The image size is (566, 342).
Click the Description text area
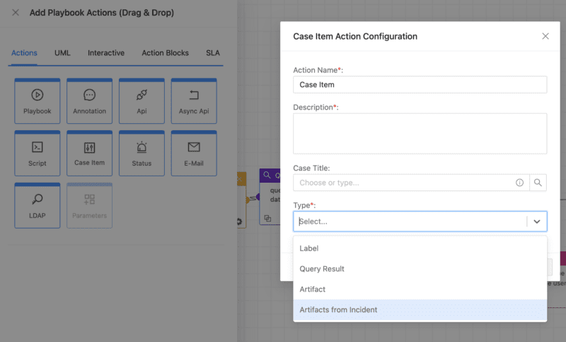click(420, 133)
